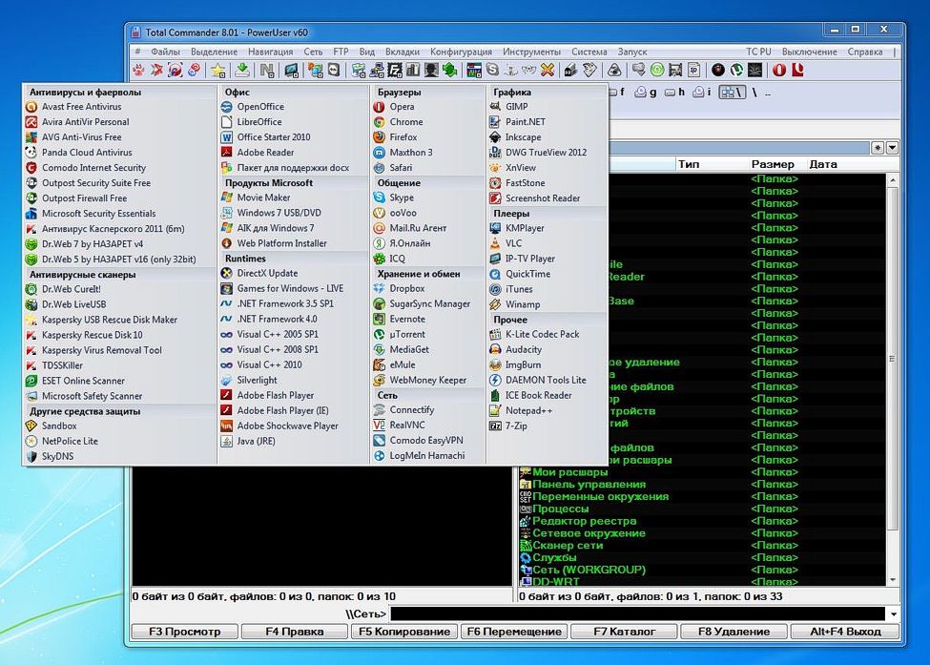Click the red paw print toolbar icon
This screenshot has height=665, width=930.
[139, 71]
